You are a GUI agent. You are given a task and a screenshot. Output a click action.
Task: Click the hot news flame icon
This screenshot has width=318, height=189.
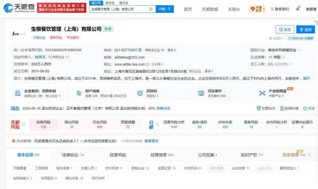(x=14, y=141)
